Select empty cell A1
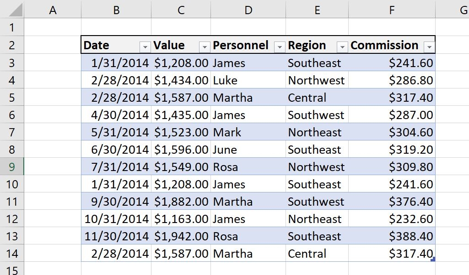 pyautogui.click(x=52, y=27)
